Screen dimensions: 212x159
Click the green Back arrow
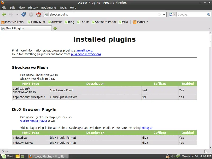[4, 15]
